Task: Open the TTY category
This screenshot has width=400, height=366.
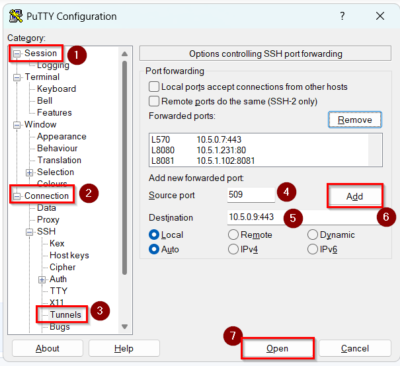Action: tap(58, 291)
